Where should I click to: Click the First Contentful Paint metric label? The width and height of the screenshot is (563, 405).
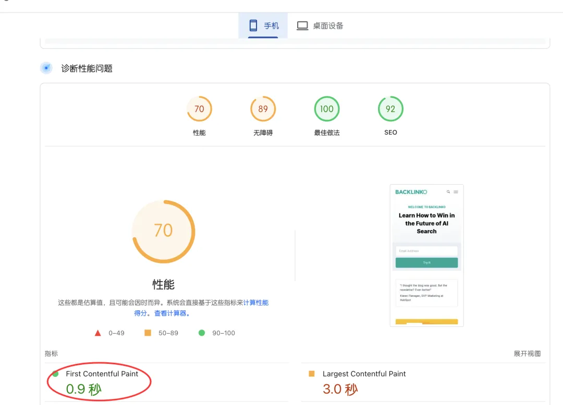click(102, 374)
